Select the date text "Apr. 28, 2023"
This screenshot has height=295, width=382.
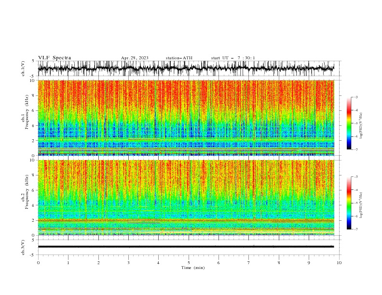tap(135, 58)
